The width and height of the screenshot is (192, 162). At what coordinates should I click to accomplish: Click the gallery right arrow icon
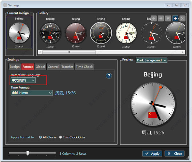[x=161, y=19]
